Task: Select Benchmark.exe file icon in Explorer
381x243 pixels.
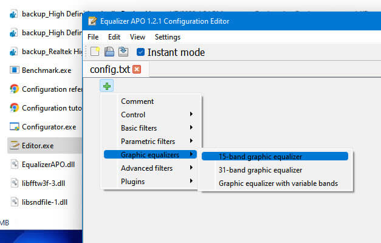Action: (14, 70)
